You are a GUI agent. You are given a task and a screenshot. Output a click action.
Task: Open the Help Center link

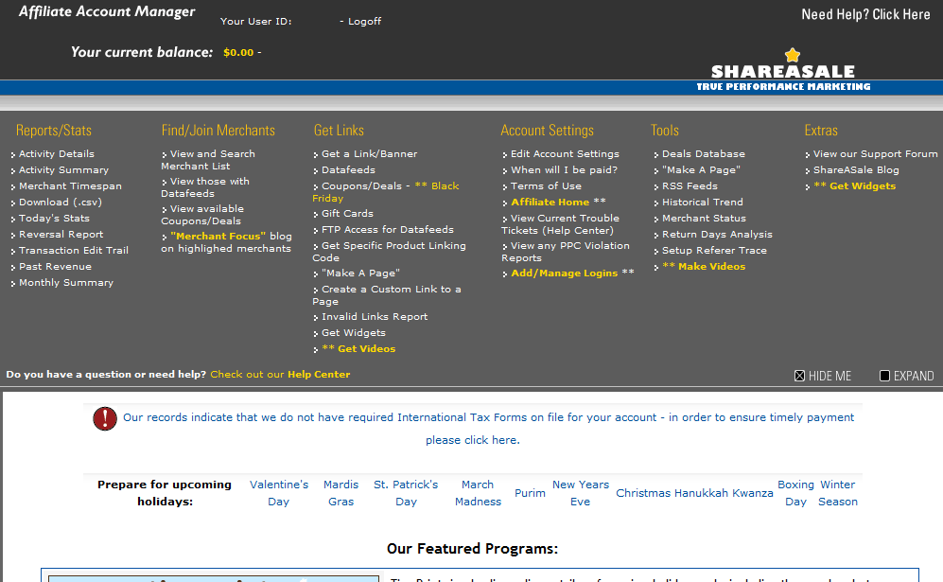(319, 375)
